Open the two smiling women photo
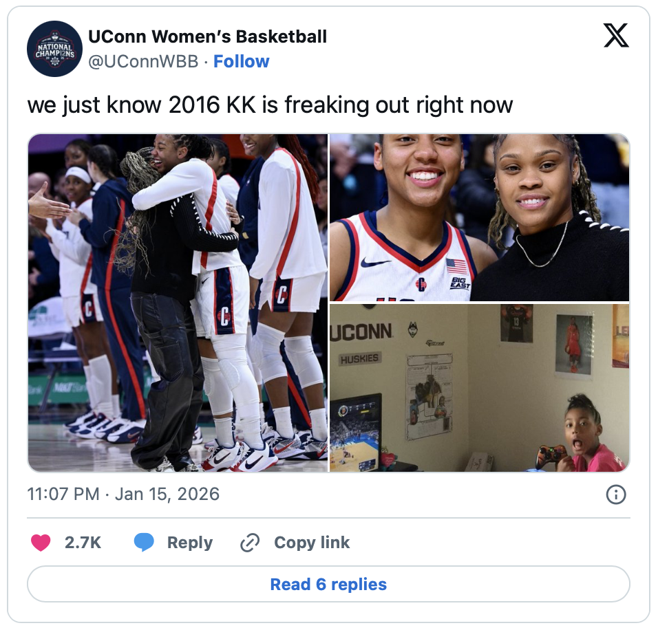The width and height of the screenshot is (658, 630). click(x=479, y=217)
